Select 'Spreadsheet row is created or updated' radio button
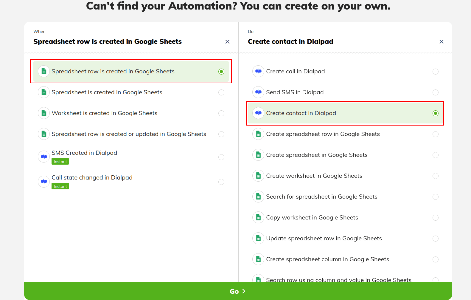471x300 pixels. coord(221,134)
